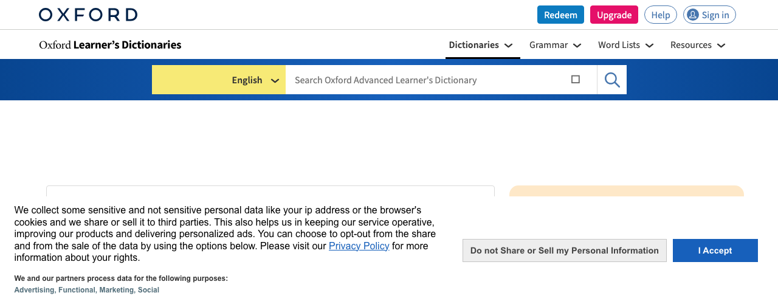Focus the Search Oxford Advanced Learner's Dictionary field
Screen dimensions: 778x304
coord(441,80)
